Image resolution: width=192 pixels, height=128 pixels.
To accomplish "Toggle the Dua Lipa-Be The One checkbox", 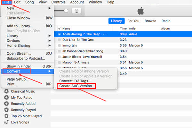I will 60,40.
